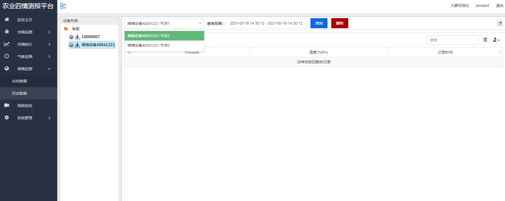The width and height of the screenshot is (505, 201).
Task: Click 退出 to log out
Action: (x=499, y=6)
